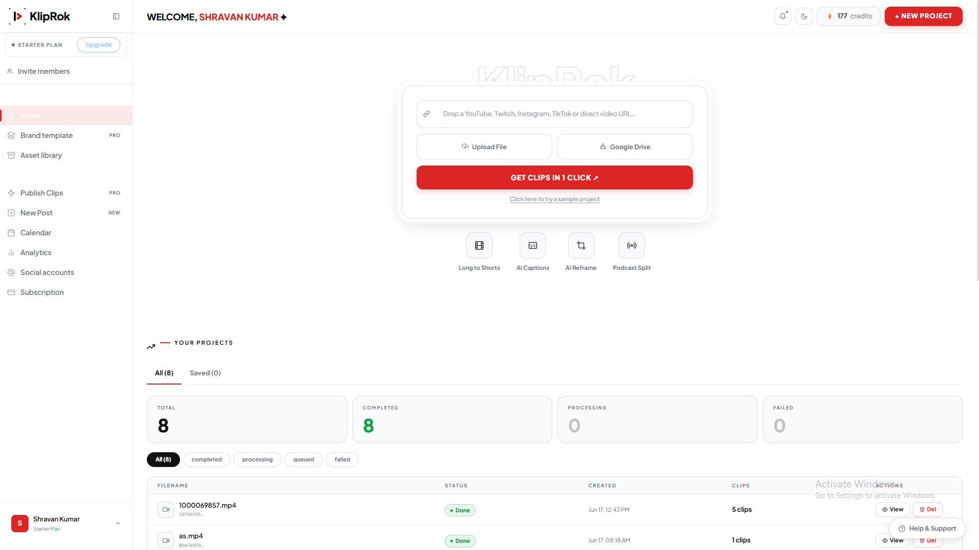Image resolution: width=979 pixels, height=550 pixels.
Task: Open Brand template page
Action: point(66,135)
